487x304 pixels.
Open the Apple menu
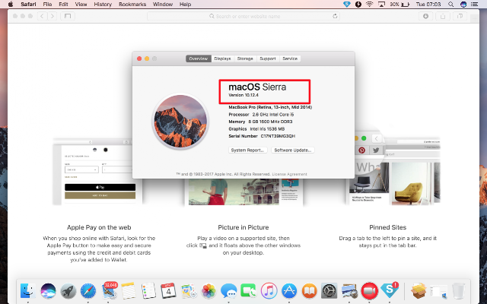10,5
